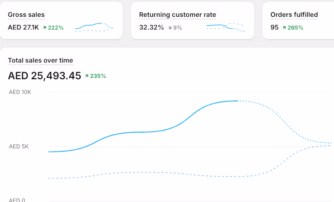This screenshot has height=202, width=334.
Task: Click the AED 27.1K gross sales value
Action: pyautogui.click(x=23, y=28)
